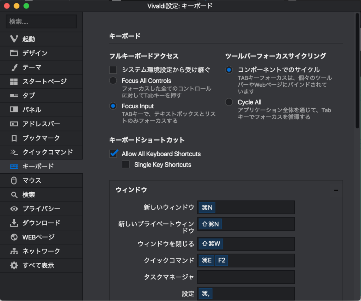
Task: Click inside the 検索 search field
Action: click(41, 22)
